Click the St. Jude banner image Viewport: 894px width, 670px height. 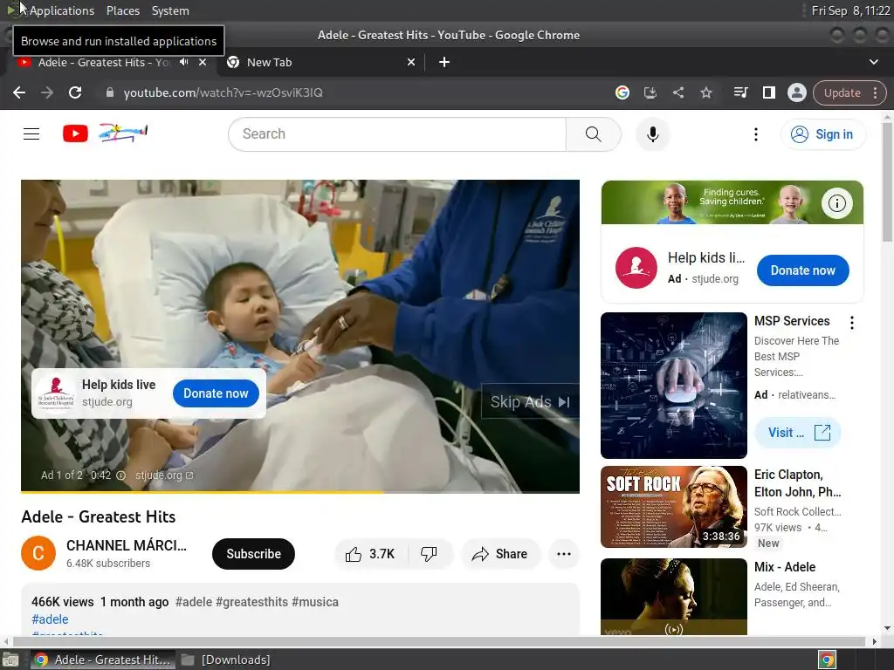(x=732, y=202)
